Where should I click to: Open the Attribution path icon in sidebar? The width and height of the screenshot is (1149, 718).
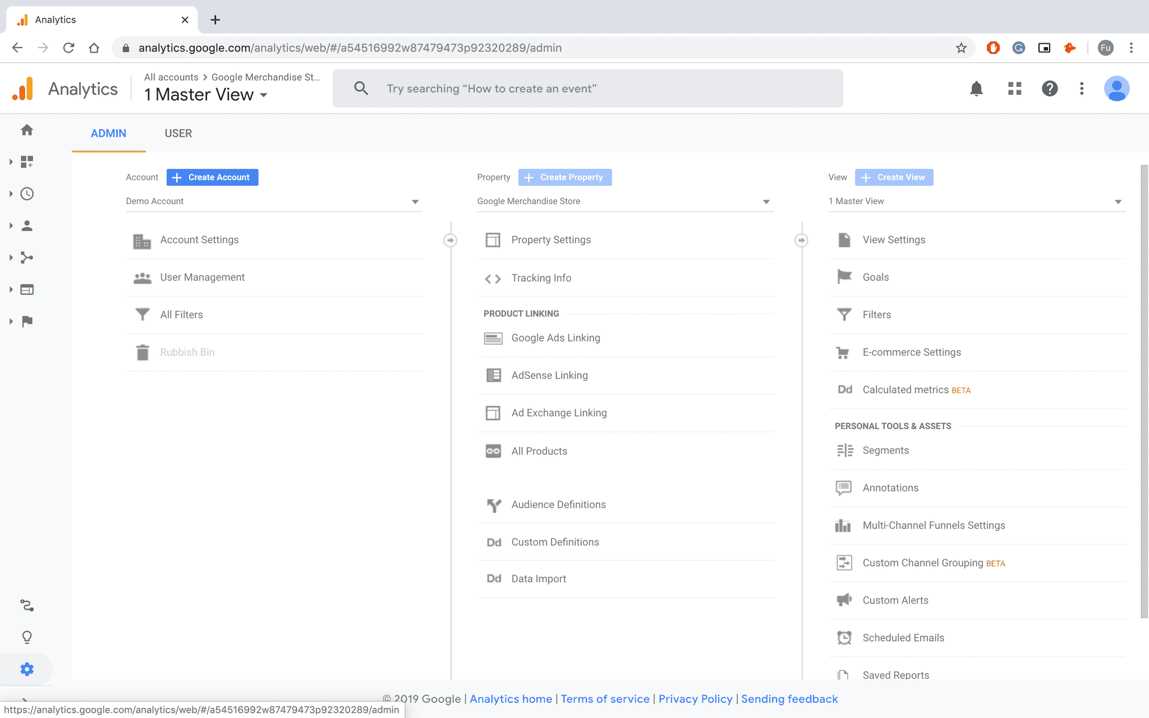27,606
